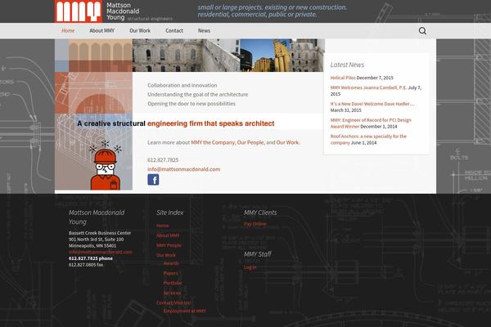Viewport: 491px width, 327px height.
Task: Open Roof Anchors specialty news article
Action: 368,139
